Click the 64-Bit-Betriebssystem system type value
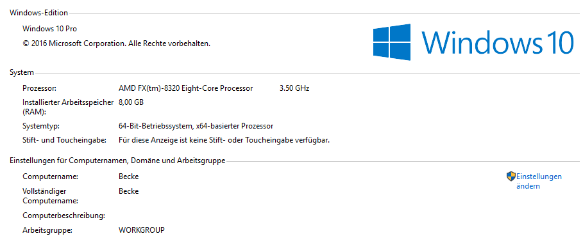 coord(196,126)
